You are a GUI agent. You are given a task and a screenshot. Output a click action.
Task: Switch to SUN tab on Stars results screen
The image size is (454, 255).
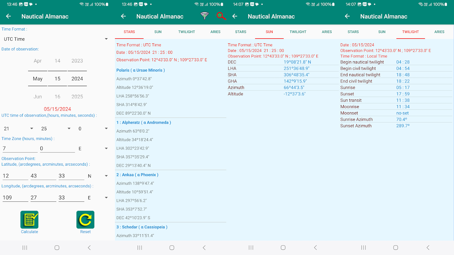[158, 32]
